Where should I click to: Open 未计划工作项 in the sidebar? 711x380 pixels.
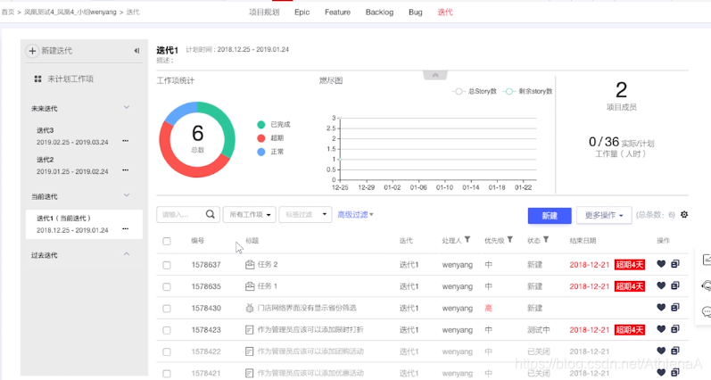(70, 78)
